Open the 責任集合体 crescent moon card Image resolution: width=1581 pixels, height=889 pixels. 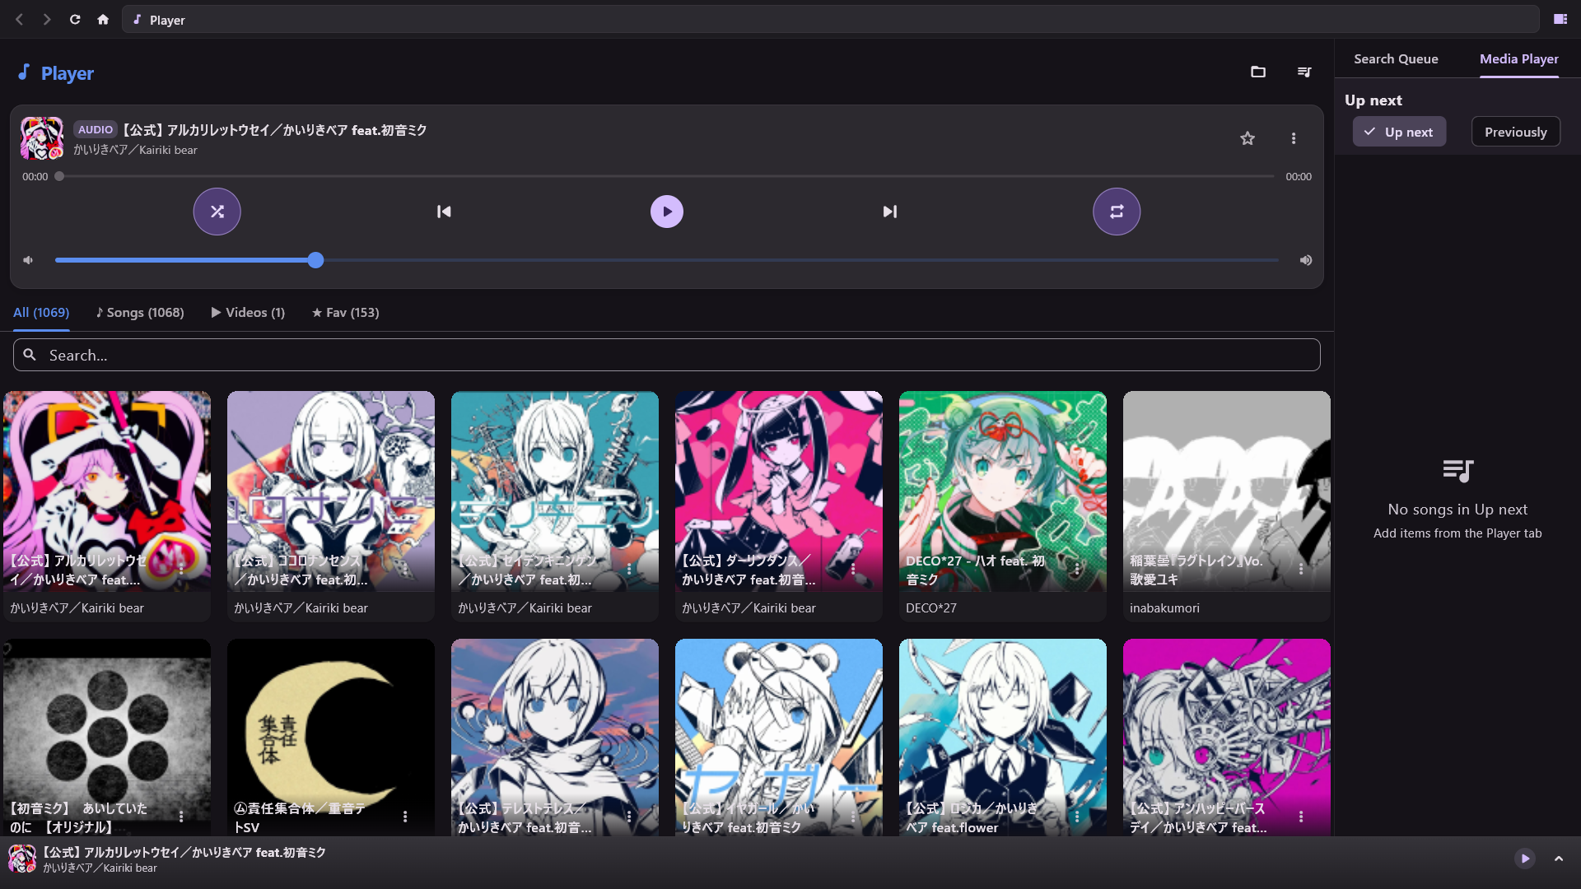(x=331, y=738)
